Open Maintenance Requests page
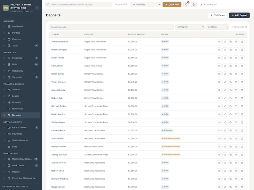 click(21, 159)
